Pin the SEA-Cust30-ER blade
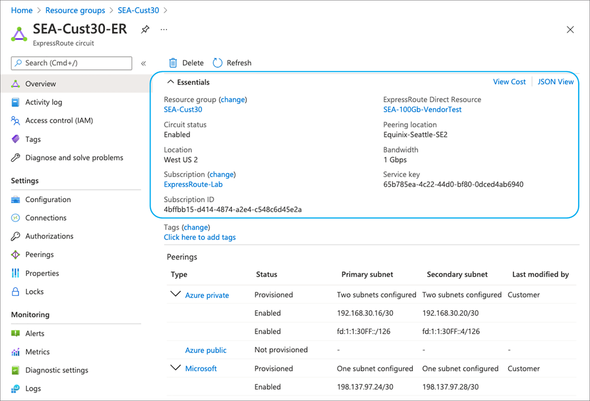 pyautogui.click(x=145, y=30)
